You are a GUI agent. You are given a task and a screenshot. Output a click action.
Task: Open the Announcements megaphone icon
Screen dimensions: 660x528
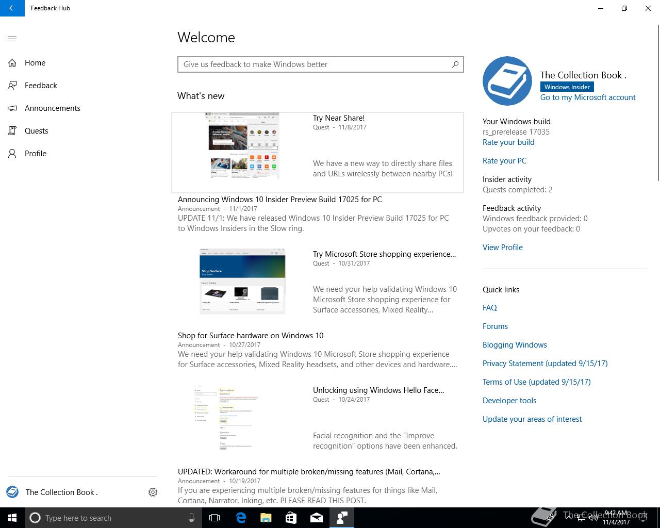[x=12, y=108]
